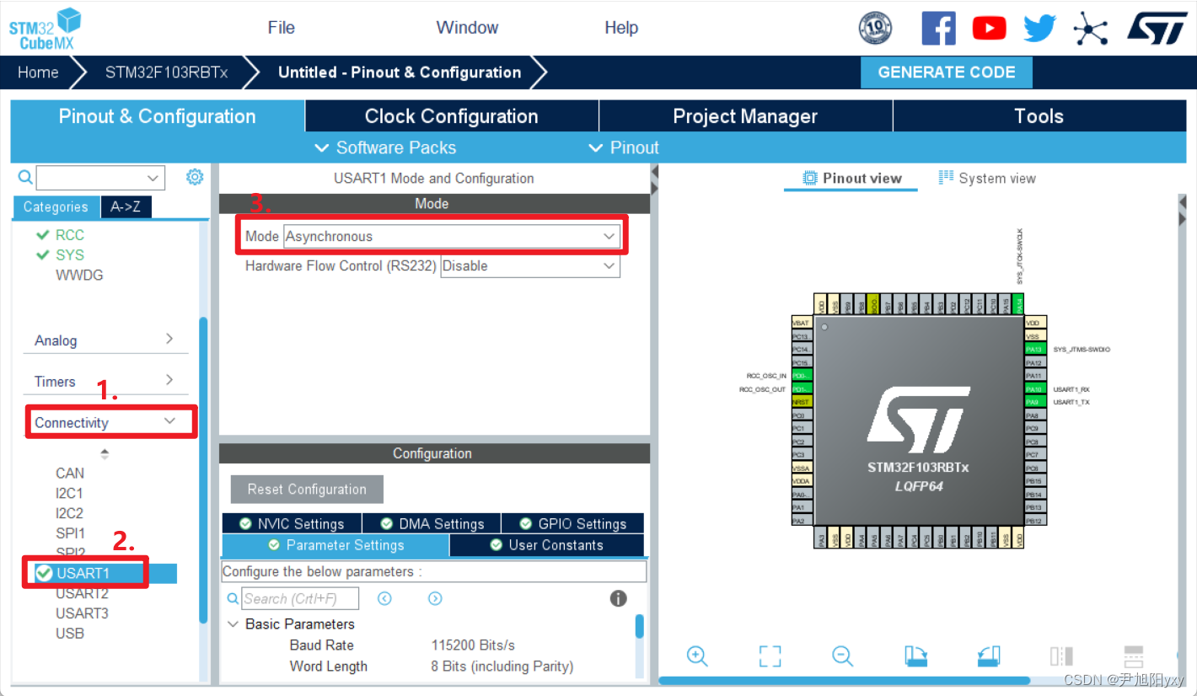Screen dimensions: 1197x696
Task: Switch categories list to A->Z
Action: [126, 207]
